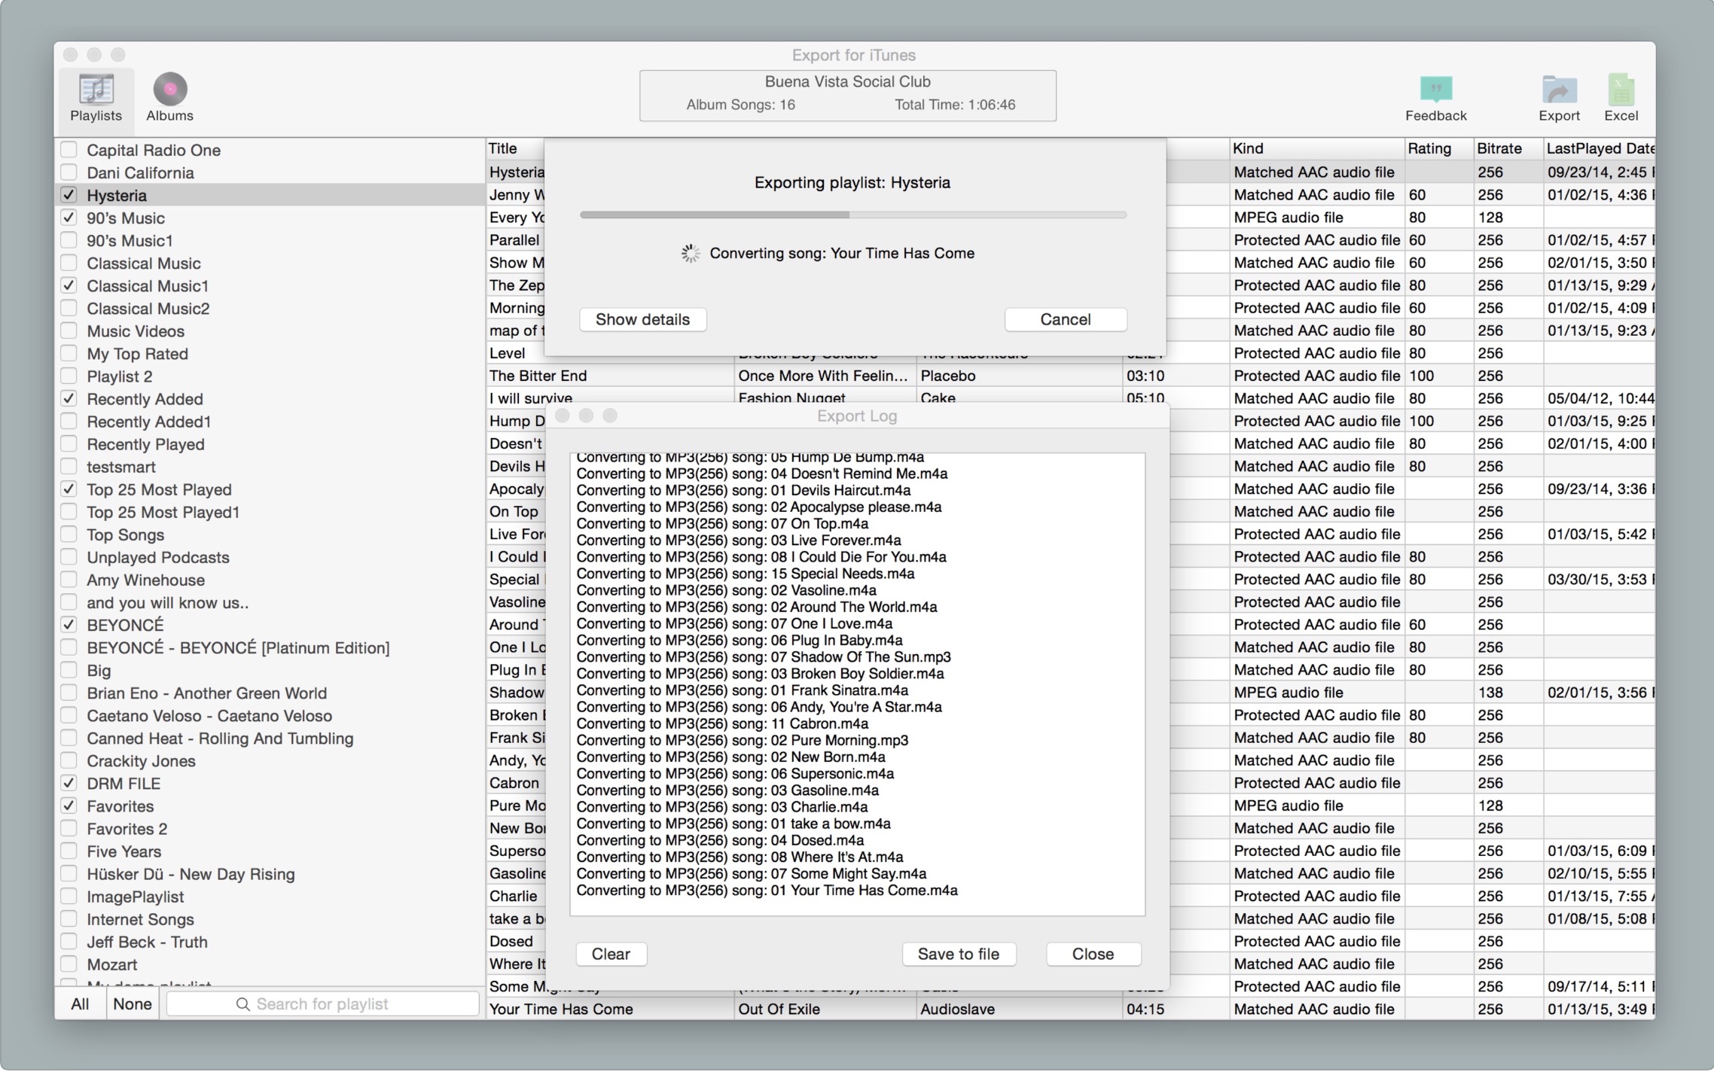Click the Feedback speech bubble icon
Screen dimensions: 1714x1072
pyautogui.click(x=1435, y=90)
